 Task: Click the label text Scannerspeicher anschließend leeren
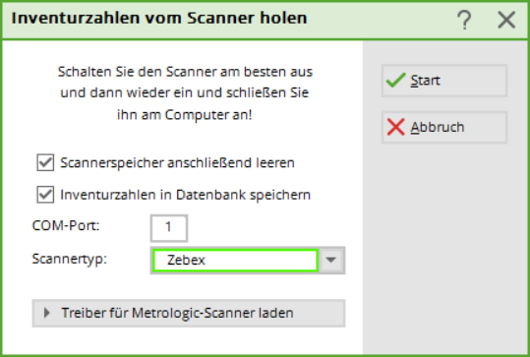coord(177,163)
